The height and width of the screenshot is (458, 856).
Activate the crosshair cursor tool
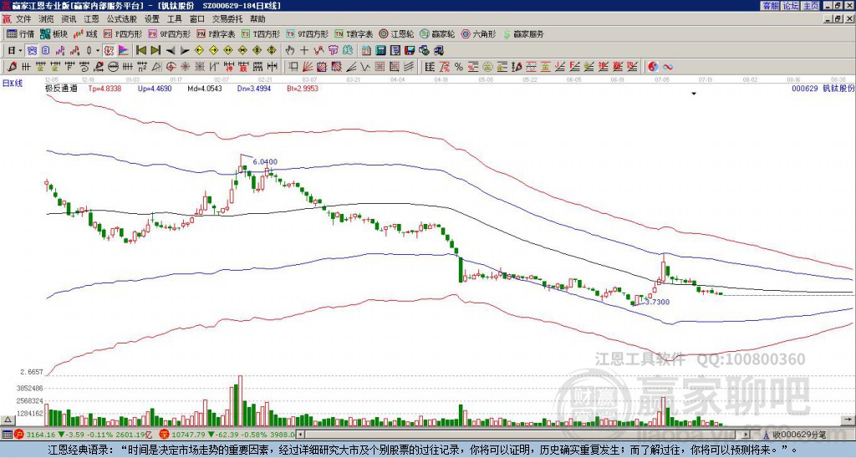click(304, 51)
